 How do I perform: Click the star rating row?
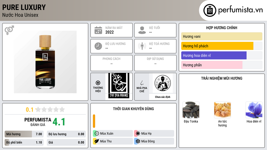coord(50,109)
